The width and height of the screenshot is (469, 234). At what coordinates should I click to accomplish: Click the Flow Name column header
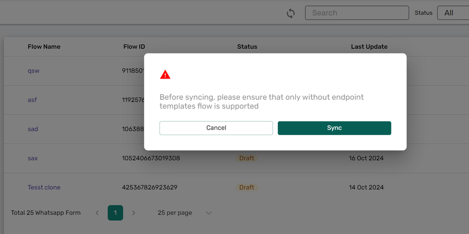[44, 46]
